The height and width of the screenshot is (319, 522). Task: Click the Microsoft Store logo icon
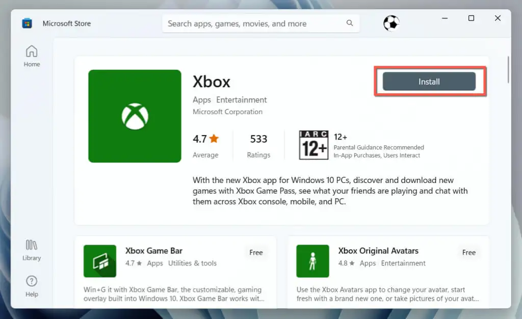[x=27, y=23]
